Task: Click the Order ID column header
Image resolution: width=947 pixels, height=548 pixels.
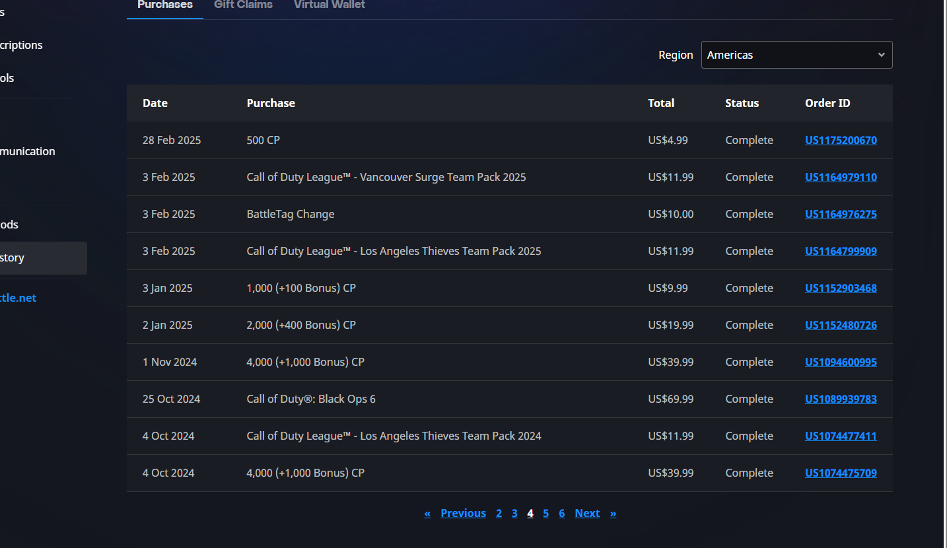Action: (x=827, y=103)
